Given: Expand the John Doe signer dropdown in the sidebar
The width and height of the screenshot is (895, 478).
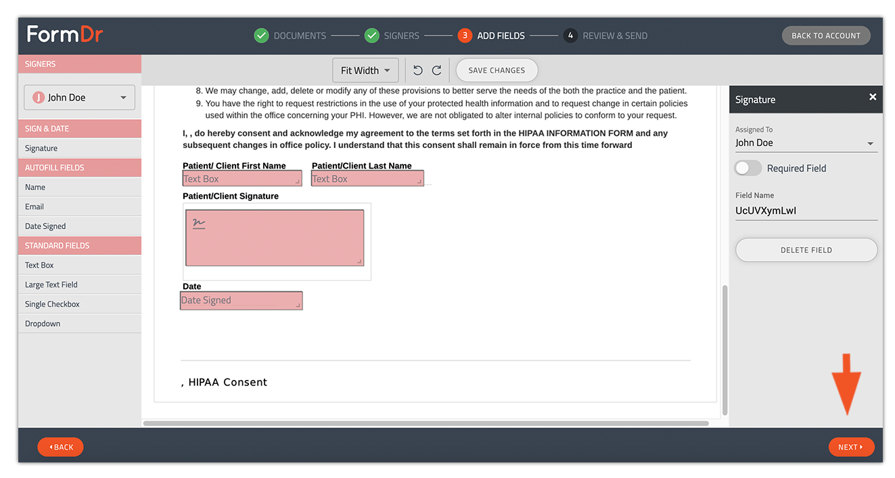Looking at the screenshot, I should coord(124,97).
